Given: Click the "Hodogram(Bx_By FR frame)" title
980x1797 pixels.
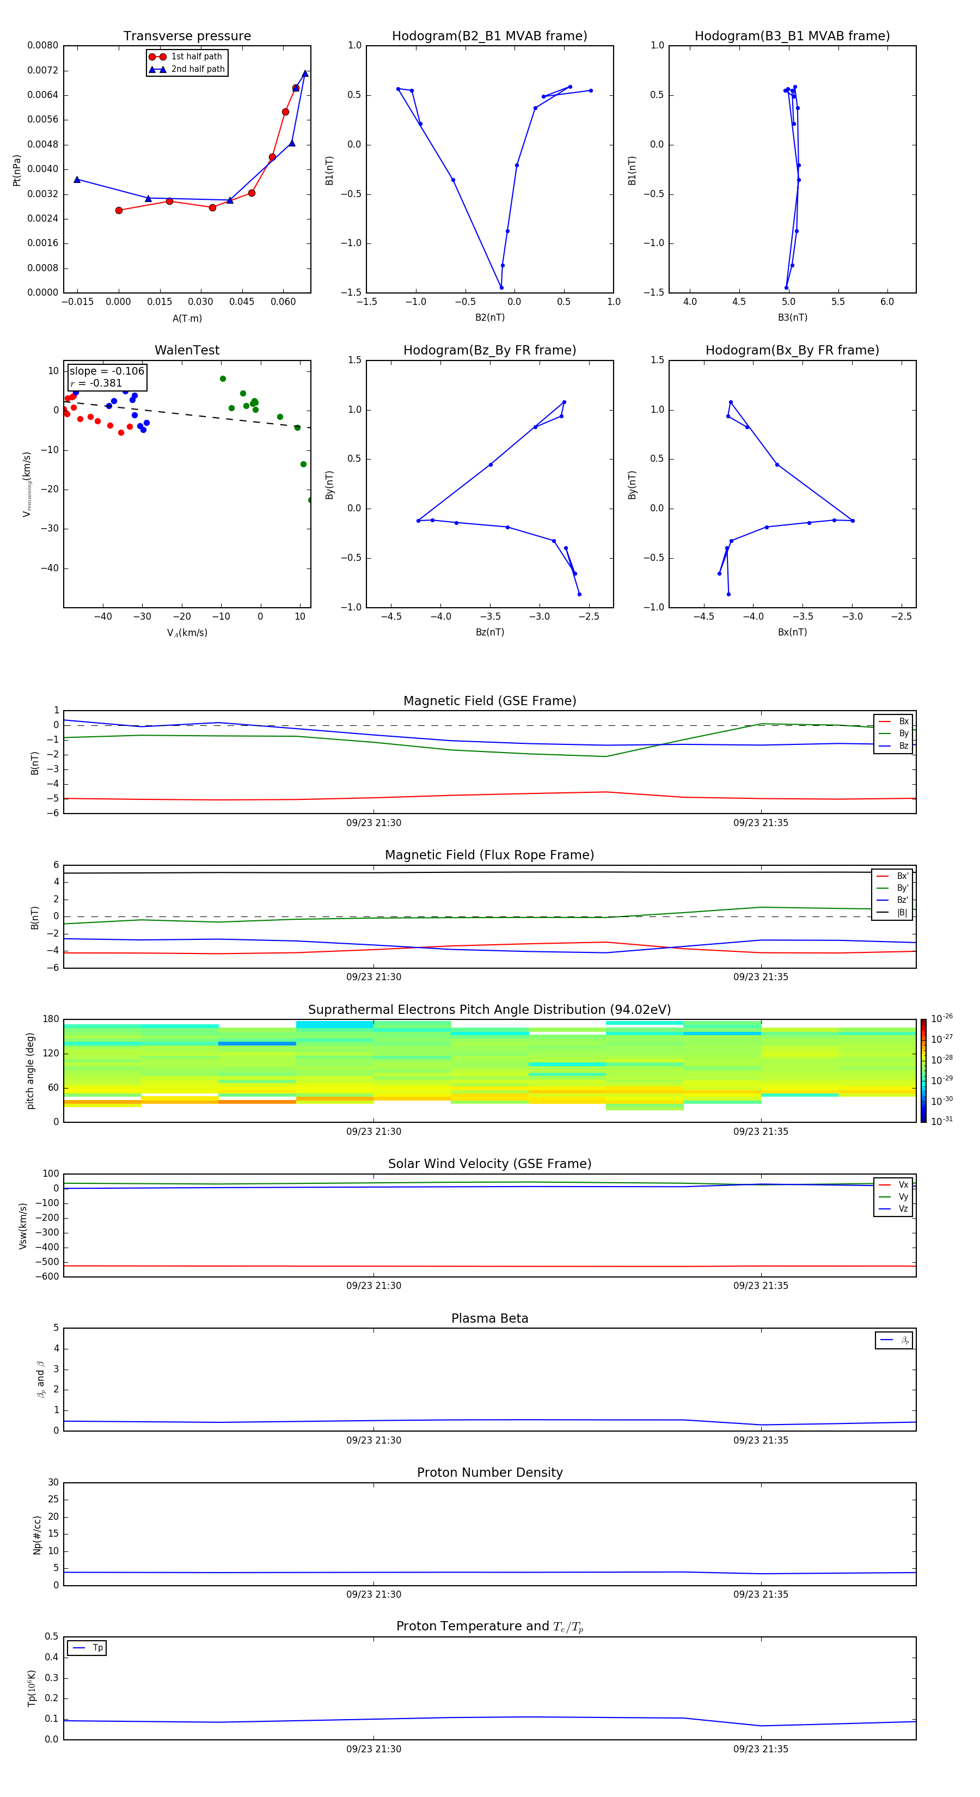Looking at the screenshot, I should point(792,350).
